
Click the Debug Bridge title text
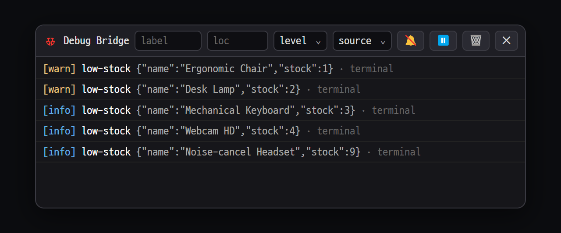click(96, 41)
